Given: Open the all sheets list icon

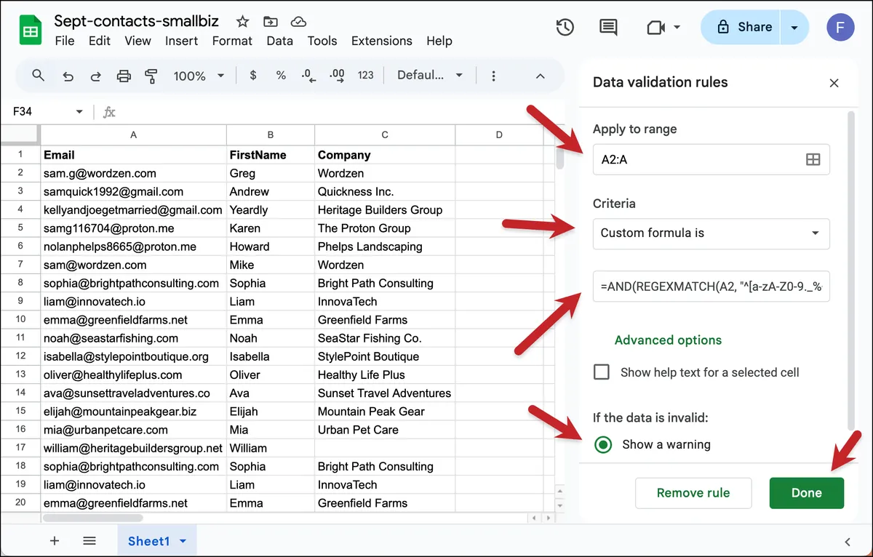Looking at the screenshot, I should coord(89,541).
